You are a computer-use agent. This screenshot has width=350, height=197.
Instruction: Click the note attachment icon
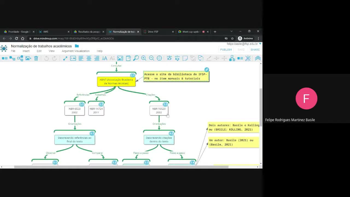click(129, 58)
